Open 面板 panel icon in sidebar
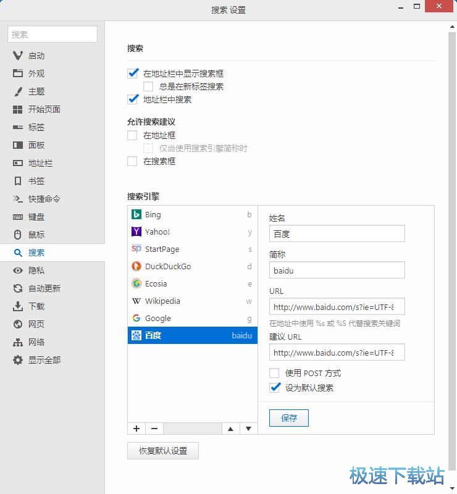This screenshot has height=494, width=457. point(18,145)
